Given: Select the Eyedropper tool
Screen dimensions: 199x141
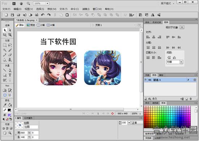Looking at the screenshot, I should pos(5,105).
